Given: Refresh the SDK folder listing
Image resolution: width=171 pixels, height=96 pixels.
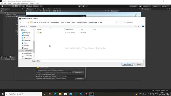Looking at the screenshot, I should coord(119,22).
